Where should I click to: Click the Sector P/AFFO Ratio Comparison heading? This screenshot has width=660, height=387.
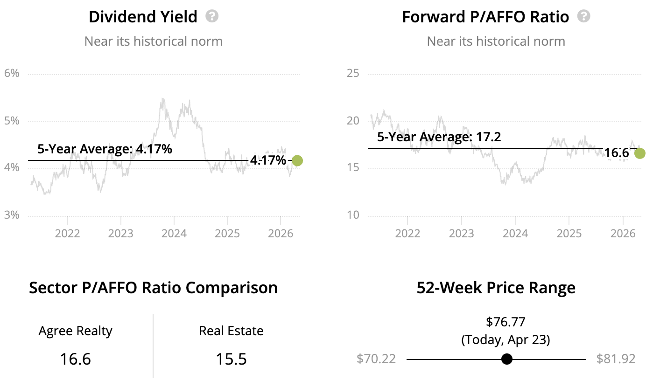(x=153, y=288)
